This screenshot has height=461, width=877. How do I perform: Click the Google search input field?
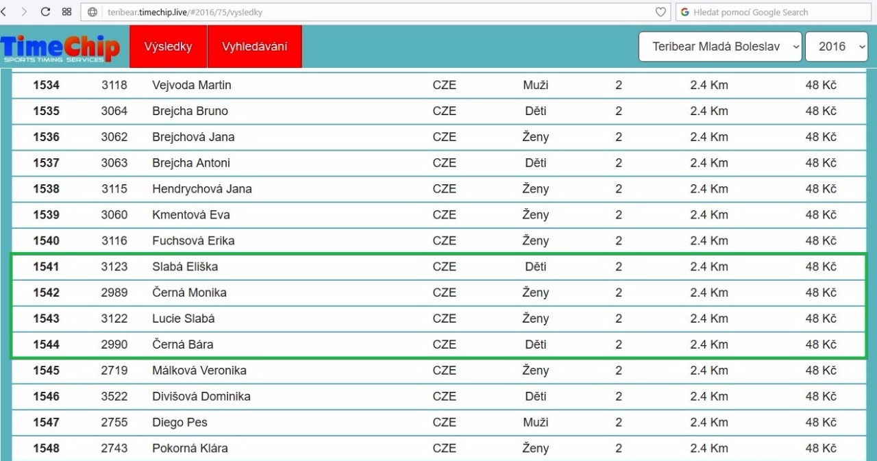coord(774,12)
